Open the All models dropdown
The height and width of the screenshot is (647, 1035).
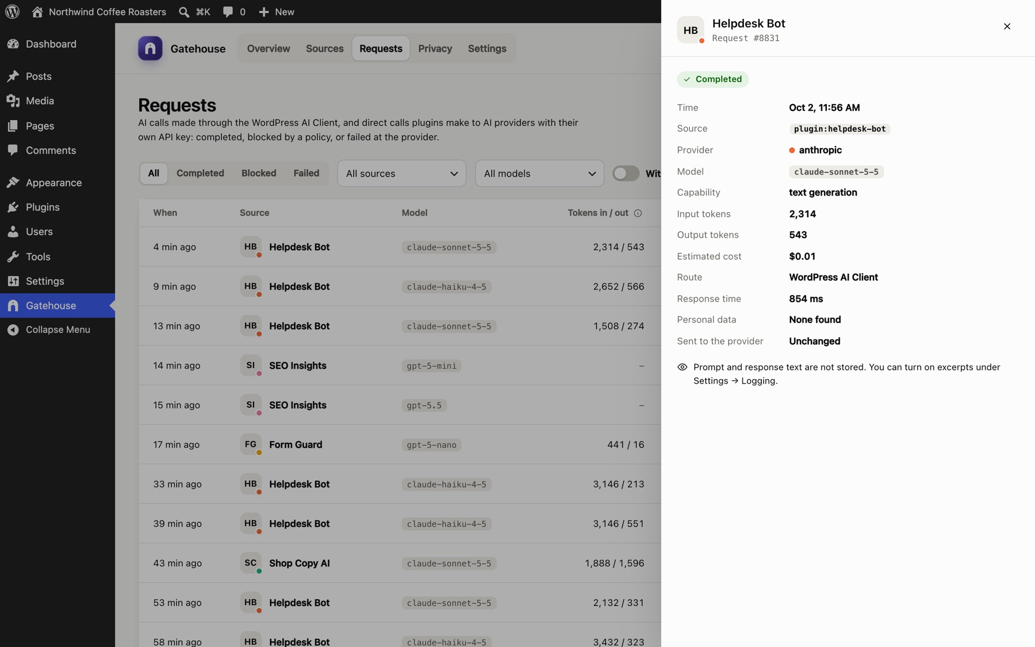[539, 173]
